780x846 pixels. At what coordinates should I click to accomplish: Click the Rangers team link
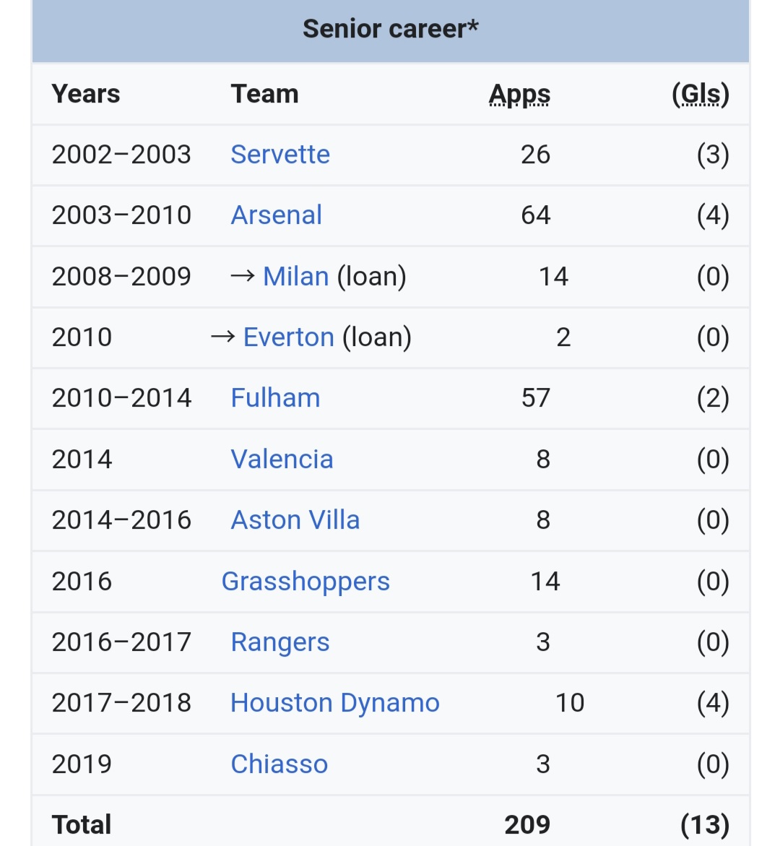[279, 642]
